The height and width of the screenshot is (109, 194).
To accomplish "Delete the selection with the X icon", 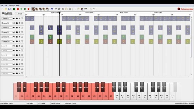I will 70,9.
